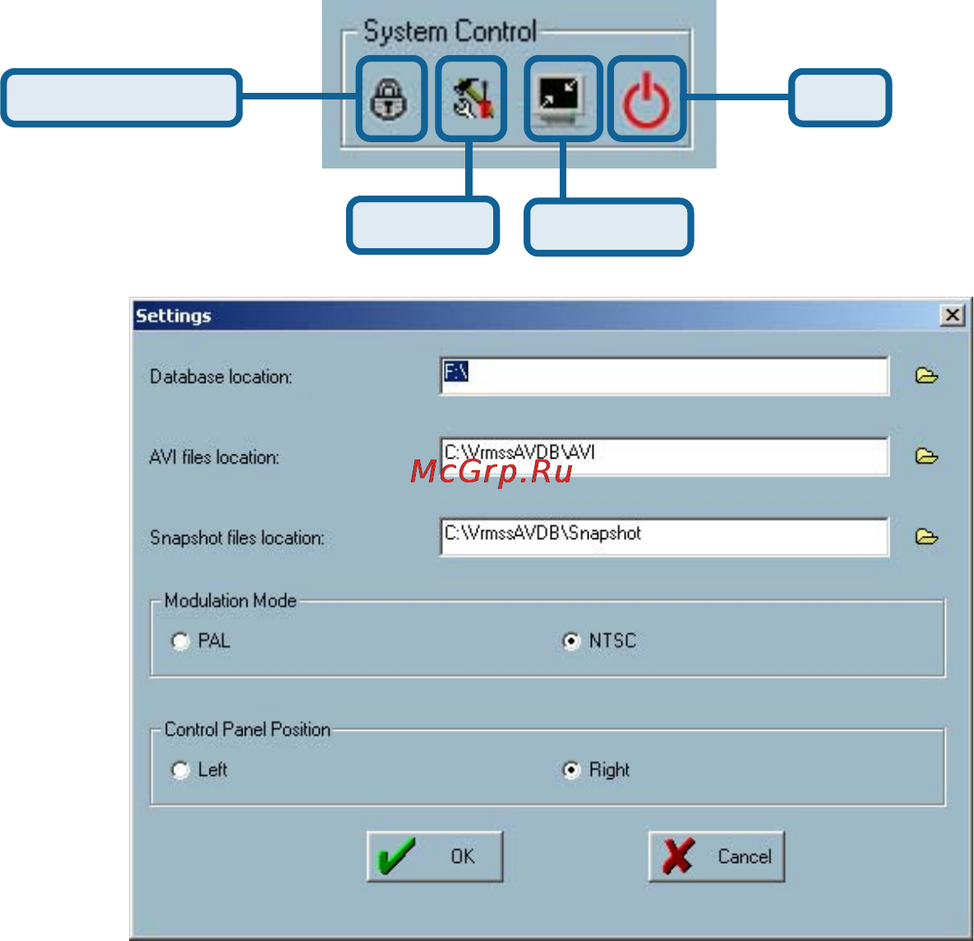Viewport: 974px width, 941px height.
Task: Click the 'Database location:' label
Action: click(220, 377)
